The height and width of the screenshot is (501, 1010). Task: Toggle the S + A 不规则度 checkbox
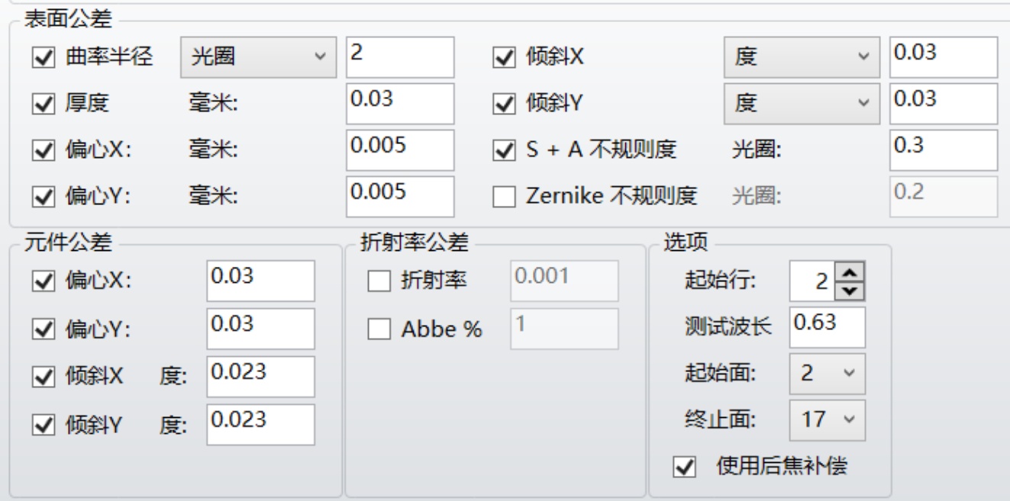[504, 150]
